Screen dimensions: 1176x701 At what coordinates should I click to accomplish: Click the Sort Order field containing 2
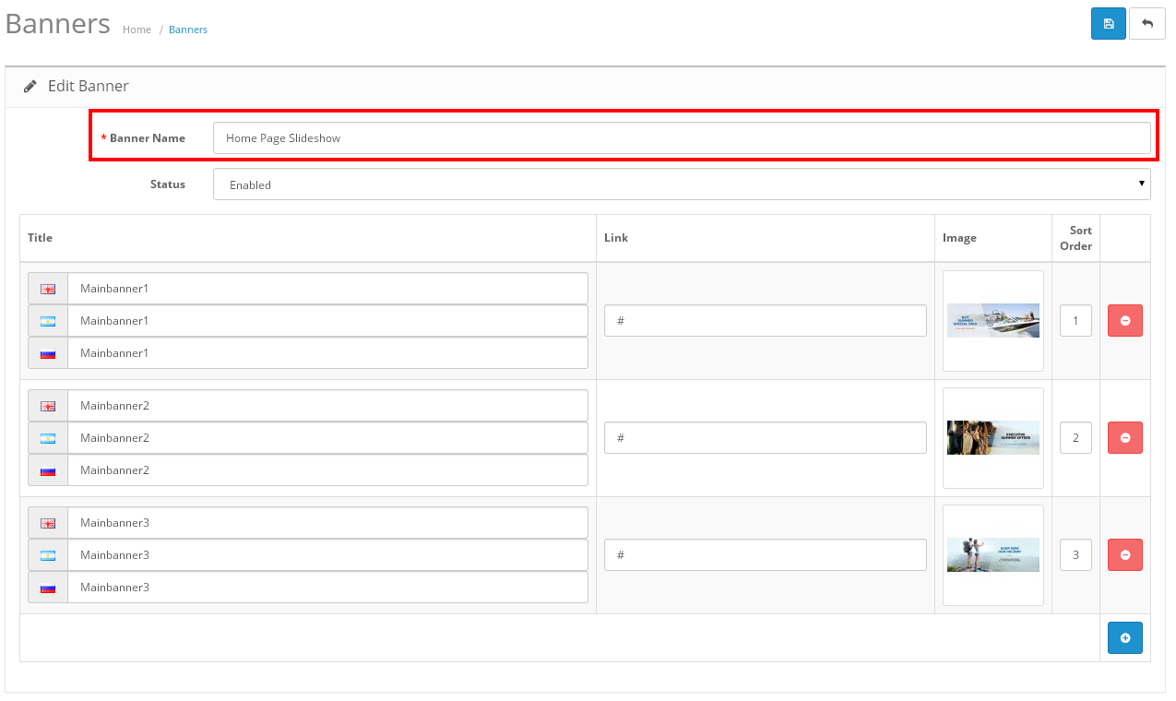(1075, 438)
